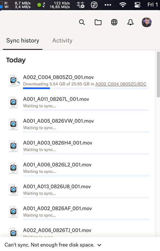The image size is (160, 251).
Task: Click the rounded-square S menu bar icon
Action: click(x=94, y=5)
